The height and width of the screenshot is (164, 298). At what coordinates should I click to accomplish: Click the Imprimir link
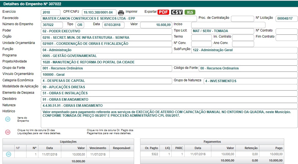coord(132,12)
